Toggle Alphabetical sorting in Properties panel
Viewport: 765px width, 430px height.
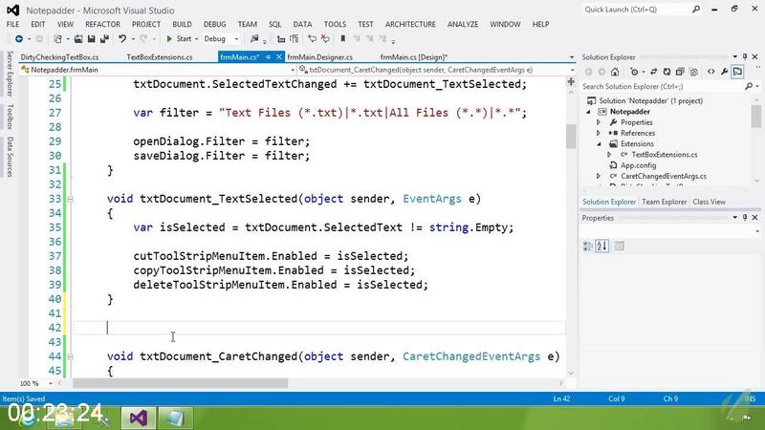click(602, 247)
